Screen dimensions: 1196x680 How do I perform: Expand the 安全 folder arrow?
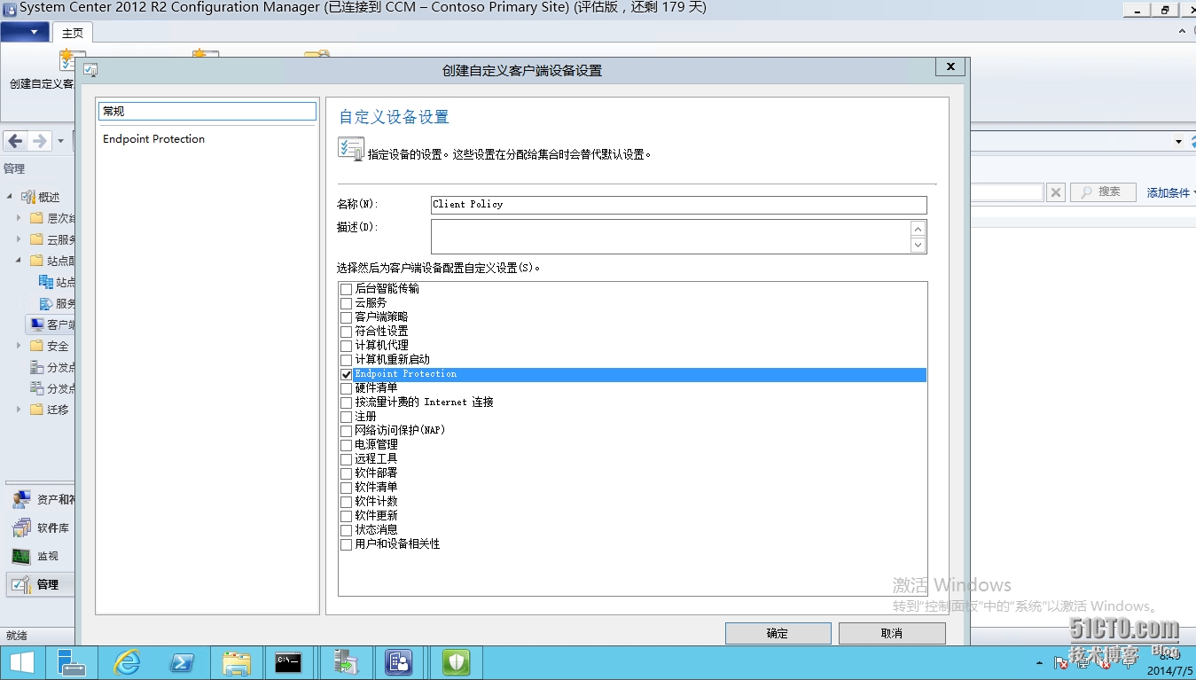20,346
